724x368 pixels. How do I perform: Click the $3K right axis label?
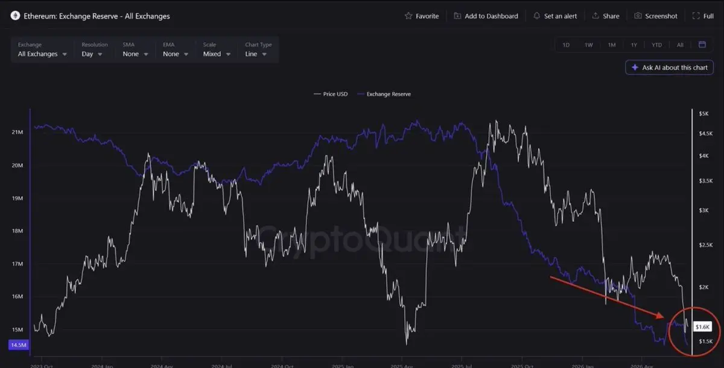[703, 210]
